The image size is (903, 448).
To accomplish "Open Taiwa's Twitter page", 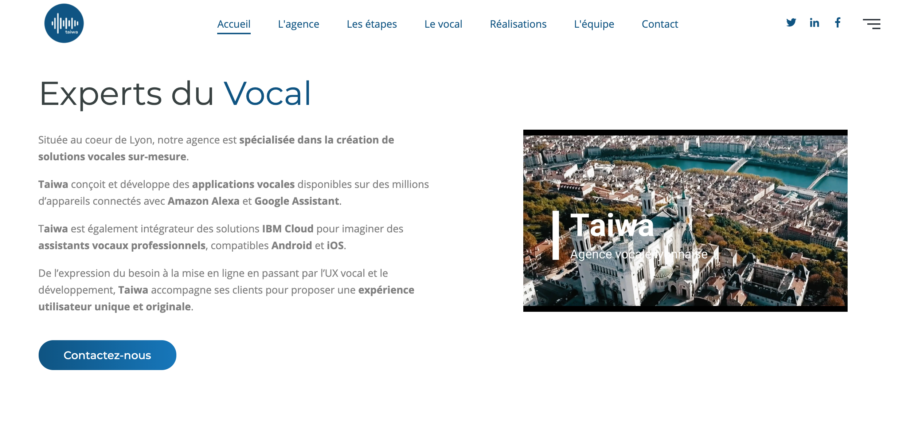I will click(x=791, y=23).
